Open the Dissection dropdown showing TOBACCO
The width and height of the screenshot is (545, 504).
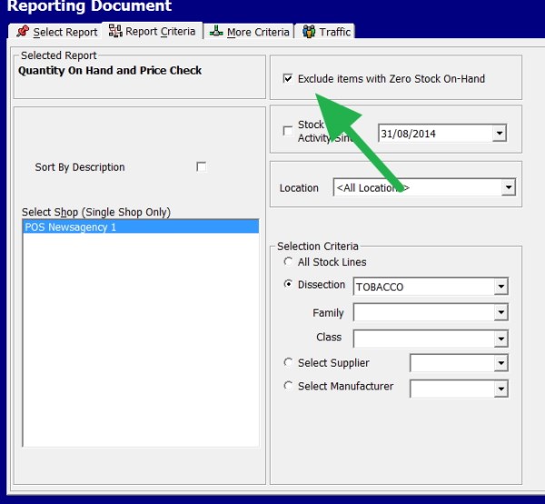[x=500, y=286]
